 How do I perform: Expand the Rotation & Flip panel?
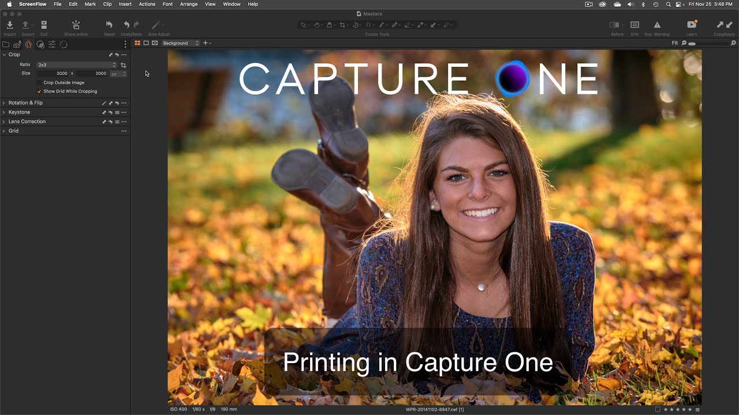point(4,103)
